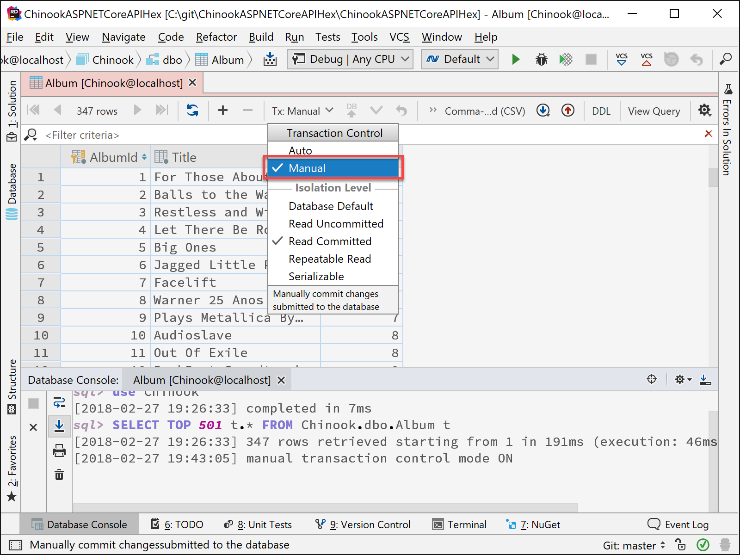Choose Database Default isolation level

(x=333, y=206)
